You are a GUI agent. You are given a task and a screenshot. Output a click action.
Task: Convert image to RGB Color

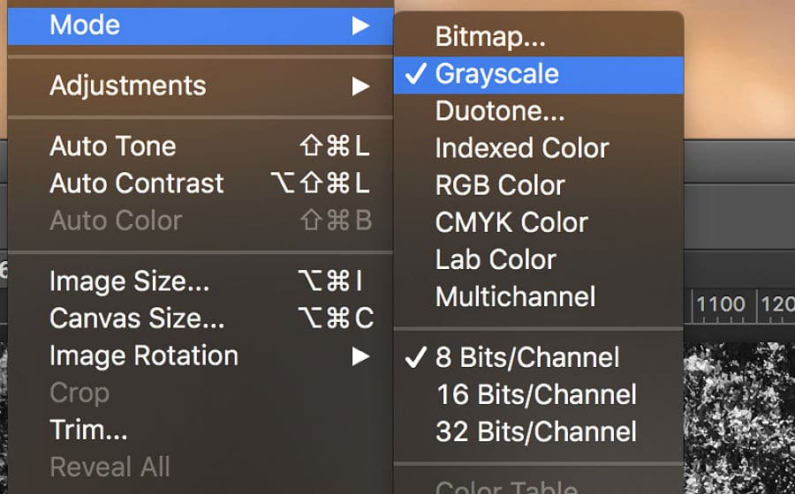[x=500, y=185]
